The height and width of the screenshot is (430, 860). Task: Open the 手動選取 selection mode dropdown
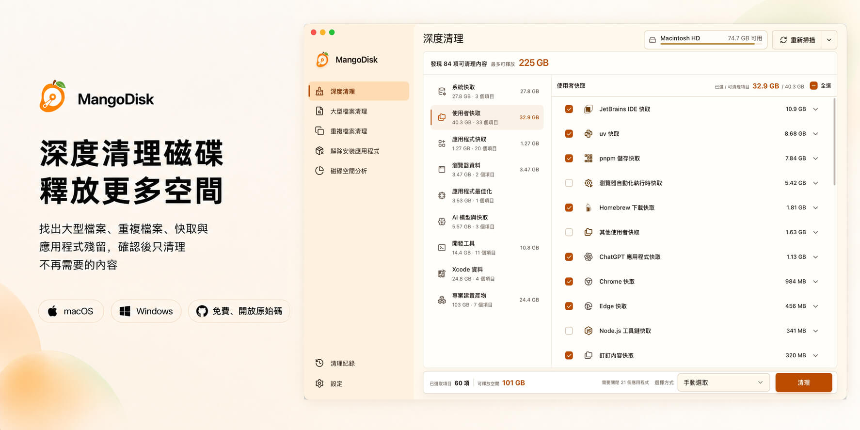723,382
